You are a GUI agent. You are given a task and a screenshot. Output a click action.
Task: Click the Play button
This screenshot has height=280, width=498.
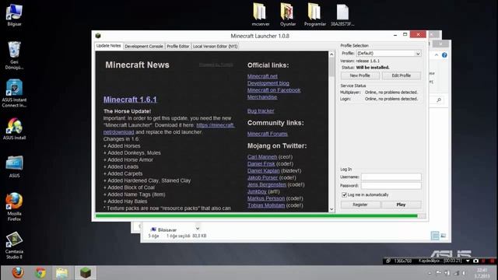[x=402, y=205]
